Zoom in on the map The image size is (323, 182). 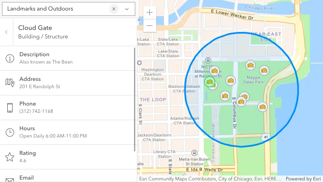tap(150, 13)
